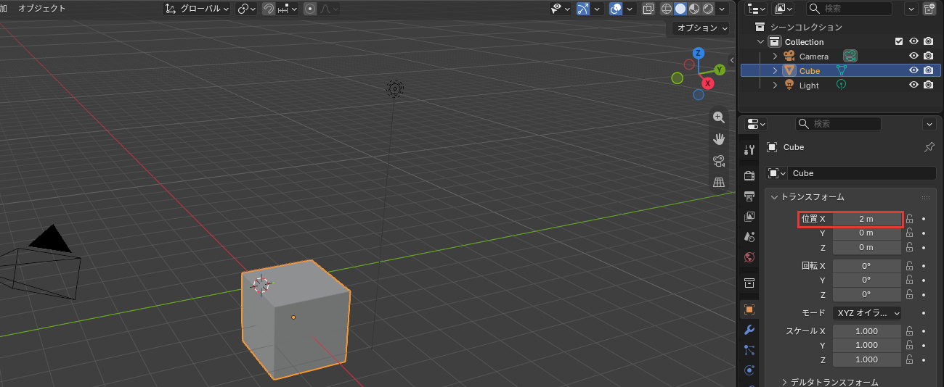Viewport: 944px width, 387px height.
Task: Open the Object properties tab
Action: (x=749, y=309)
